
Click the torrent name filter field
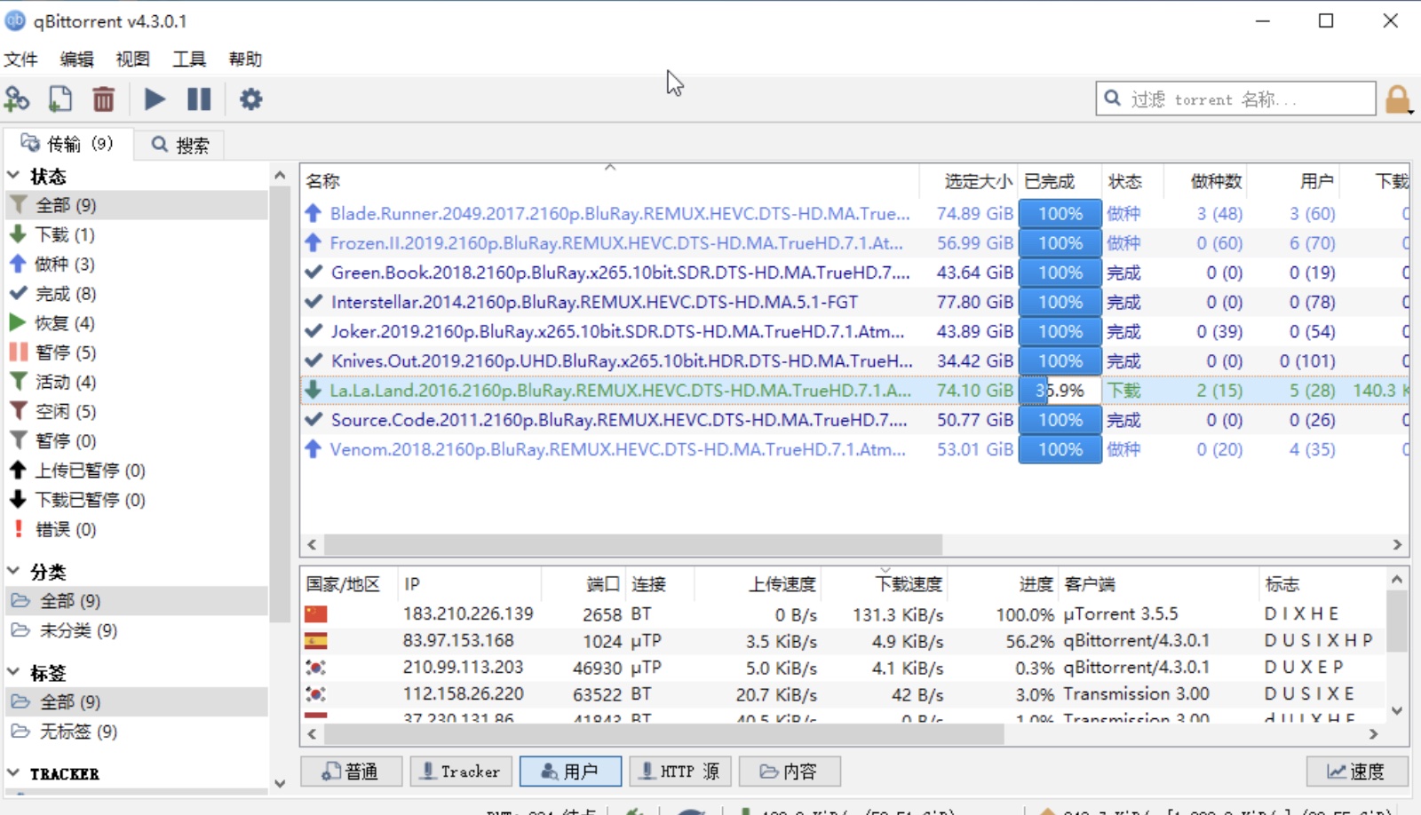click(1235, 99)
